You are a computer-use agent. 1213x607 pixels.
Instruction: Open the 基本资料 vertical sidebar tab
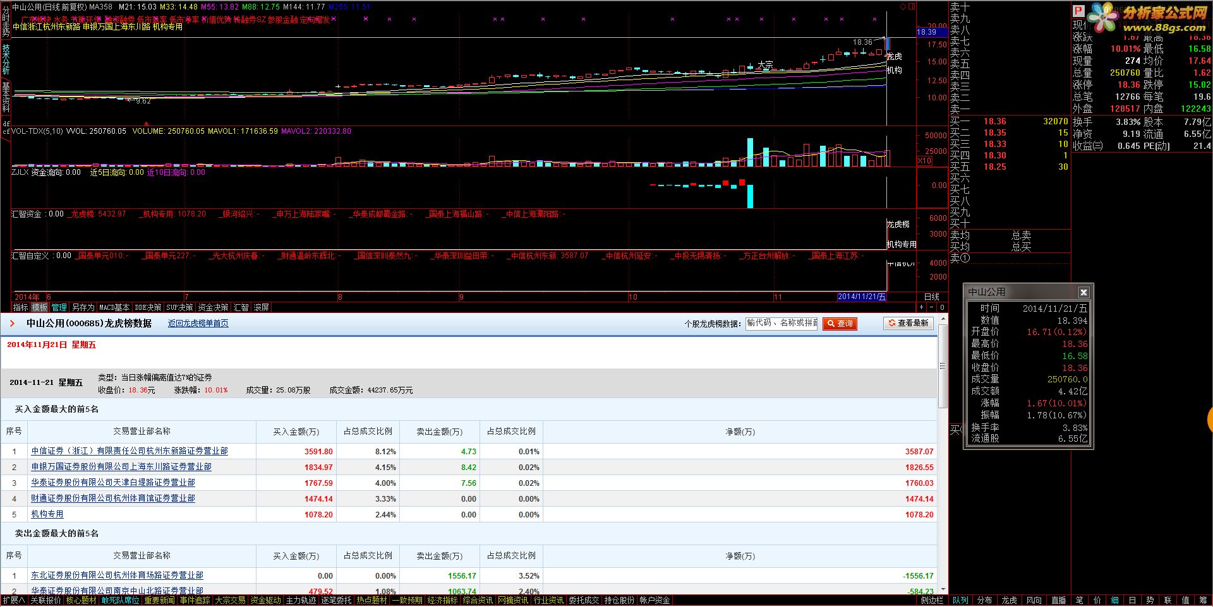(x=6, y=98)
